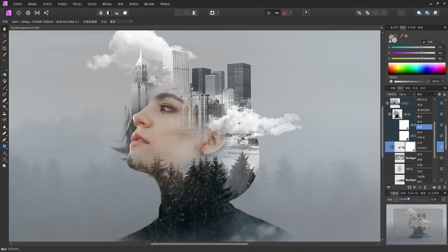Select the Clone Brush stamp tool
The image size is (448, 252).
[4, 114]
